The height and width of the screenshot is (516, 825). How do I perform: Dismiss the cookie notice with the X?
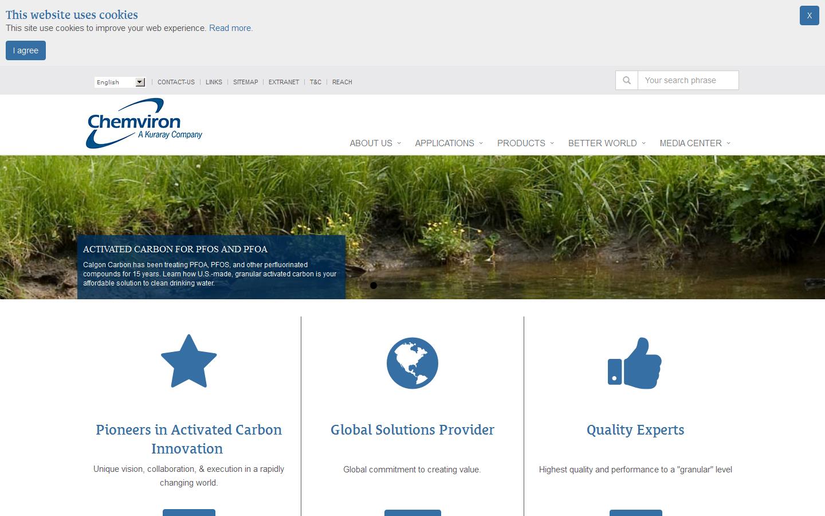click(809, 15)
